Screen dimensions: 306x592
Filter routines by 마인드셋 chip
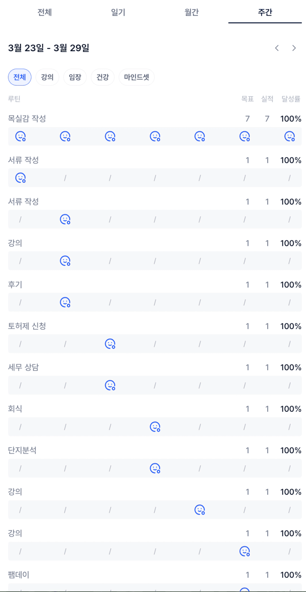coord(137,77)
